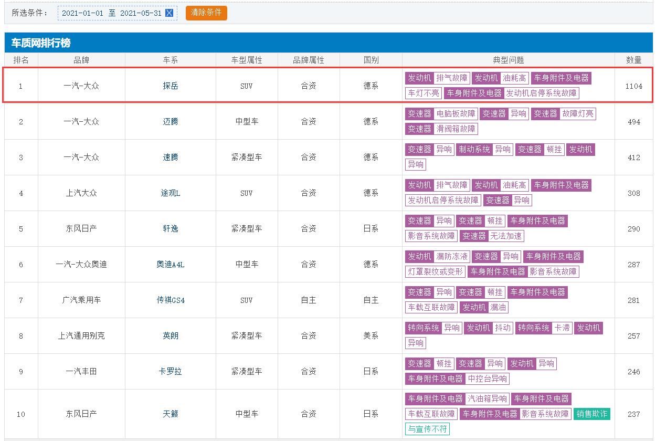The image size is (656, 441).
Task: Remove the 2021-01-01 至 2021-05-31 date filter
Action: (x=170, y=13)
